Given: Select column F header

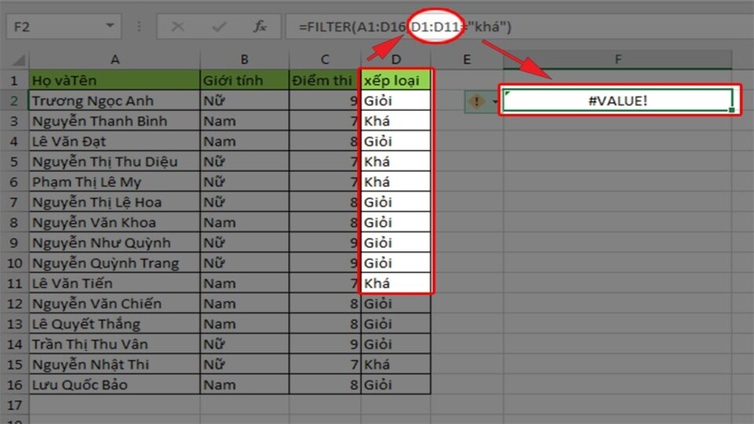Looking at the screenshot, I should coord(618,60).
